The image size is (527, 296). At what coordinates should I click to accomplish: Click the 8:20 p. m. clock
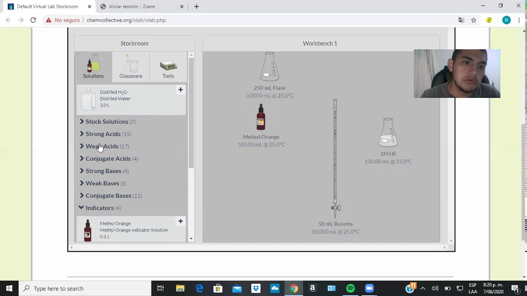pyautogui.click(x=493, y=288)
